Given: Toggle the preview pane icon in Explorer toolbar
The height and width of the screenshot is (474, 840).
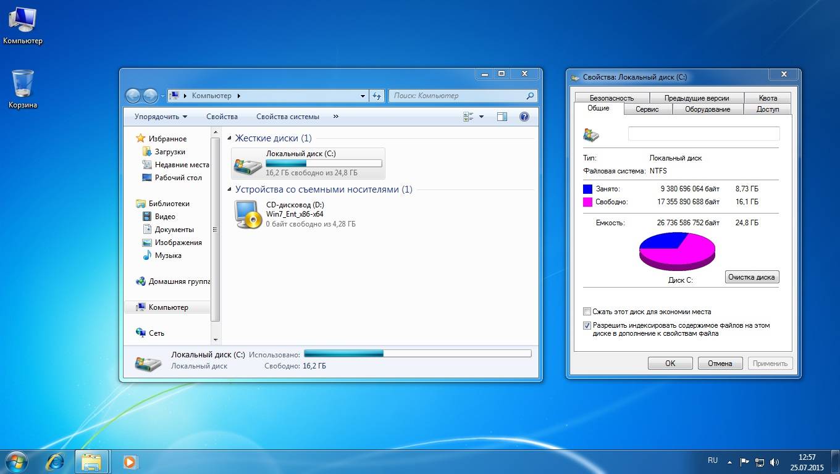Looking at the screenshot, I should pos(502,117).
